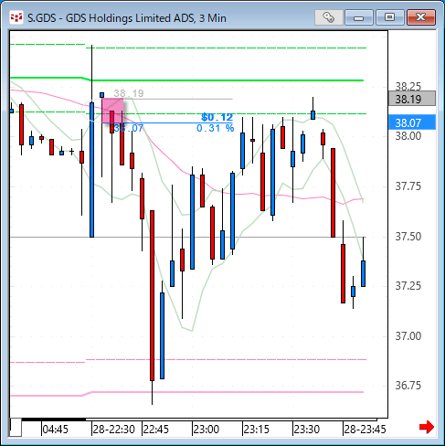This screenshot has height=446, width=445.
Task: Click the 22:45 time axis label
Action: 155,430
